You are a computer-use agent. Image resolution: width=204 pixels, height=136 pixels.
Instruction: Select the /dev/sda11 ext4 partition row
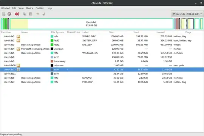102,74
